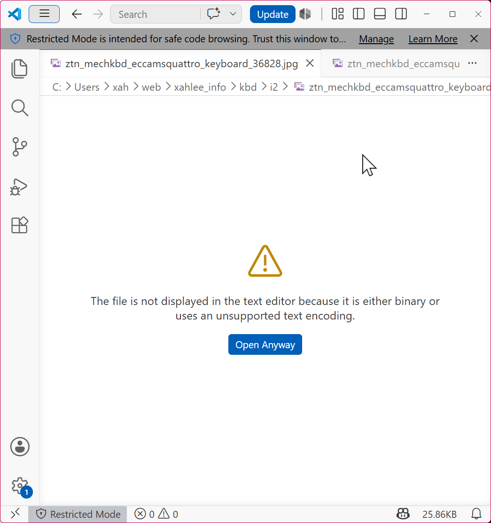Click the C: breadcrumb

click(57, 87)
